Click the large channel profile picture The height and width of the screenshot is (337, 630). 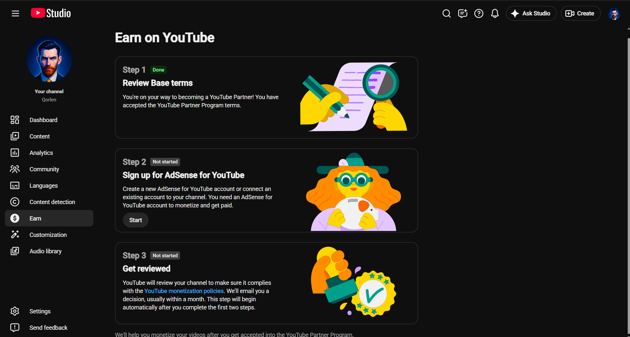click(49, 59)
